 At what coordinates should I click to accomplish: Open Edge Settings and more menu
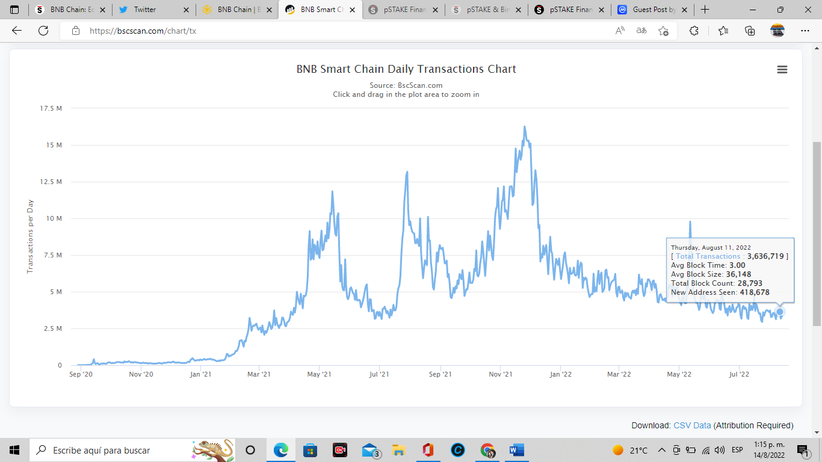(805, 31)
